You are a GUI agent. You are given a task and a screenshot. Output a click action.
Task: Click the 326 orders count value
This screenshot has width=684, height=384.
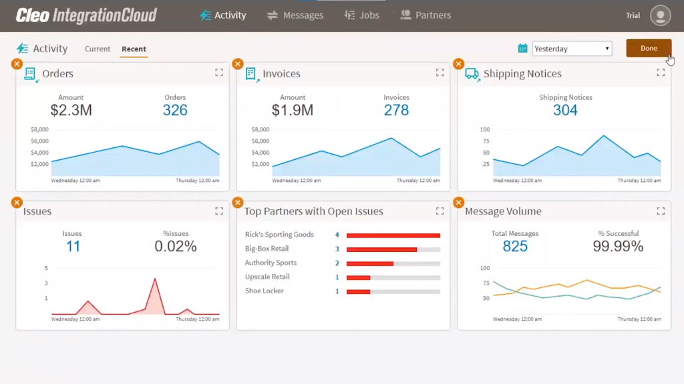click(x=175, y=110)
